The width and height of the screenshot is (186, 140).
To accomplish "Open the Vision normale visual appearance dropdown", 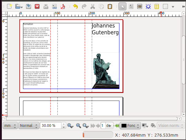I will point(171,125).
